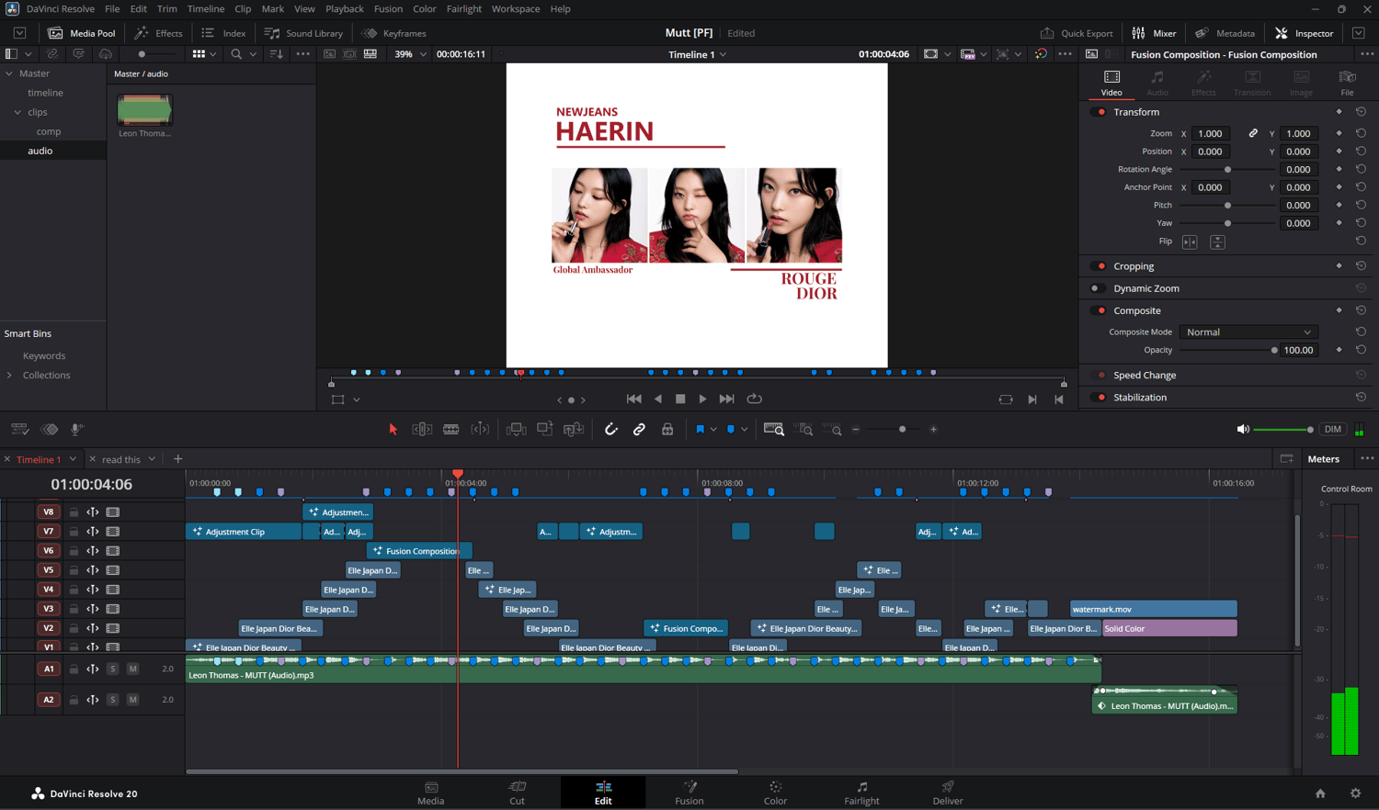The height and width of the screenshot is (810, 1379).
Task: Open the Playback menu
Action: point(345,8)
